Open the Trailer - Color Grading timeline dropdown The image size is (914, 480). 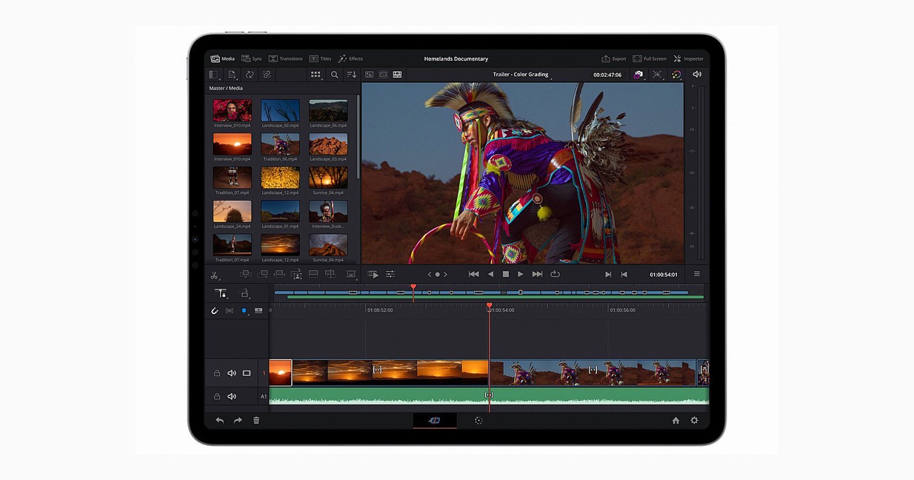[521, 74]
